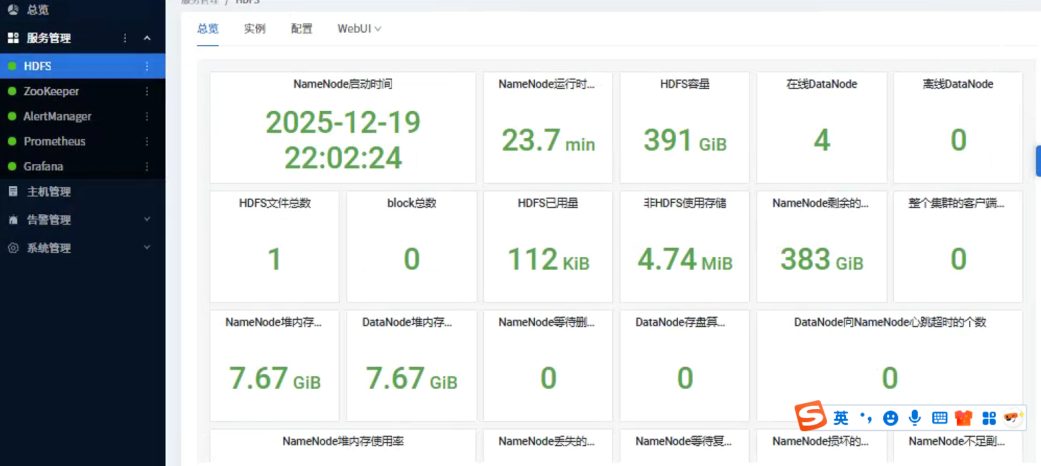Open the IME toolbox four-squares icon

point(989,417)
